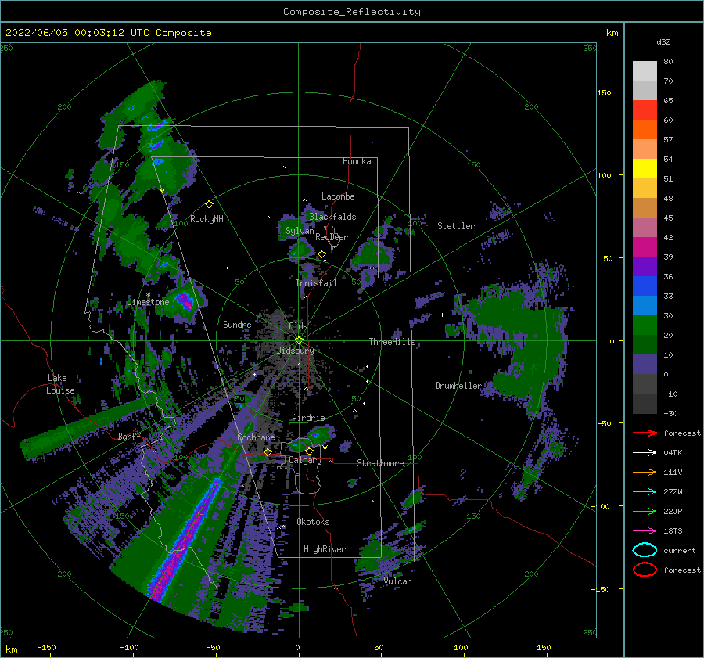This screenshot has width=704, height=658.
Task: Click the yellow diamond marker beside RockyMH
Action: [209, 204]
